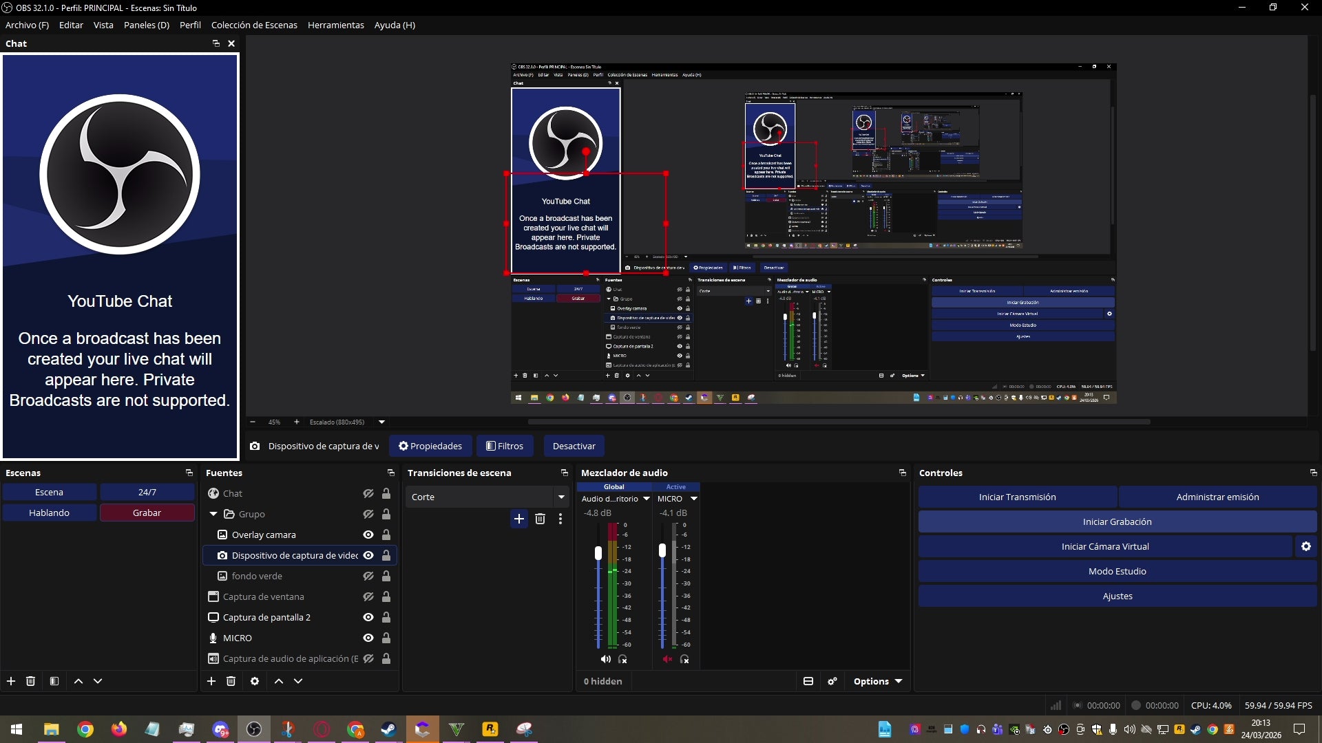Move scene up arrow in Escenas panel

click(x=78, y=681)
